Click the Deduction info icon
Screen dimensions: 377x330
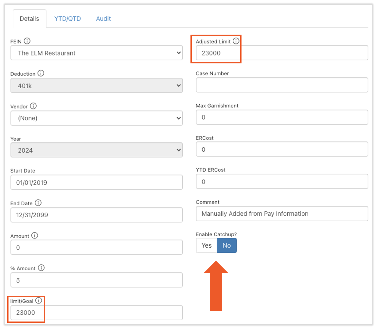[x=41, y=73]
